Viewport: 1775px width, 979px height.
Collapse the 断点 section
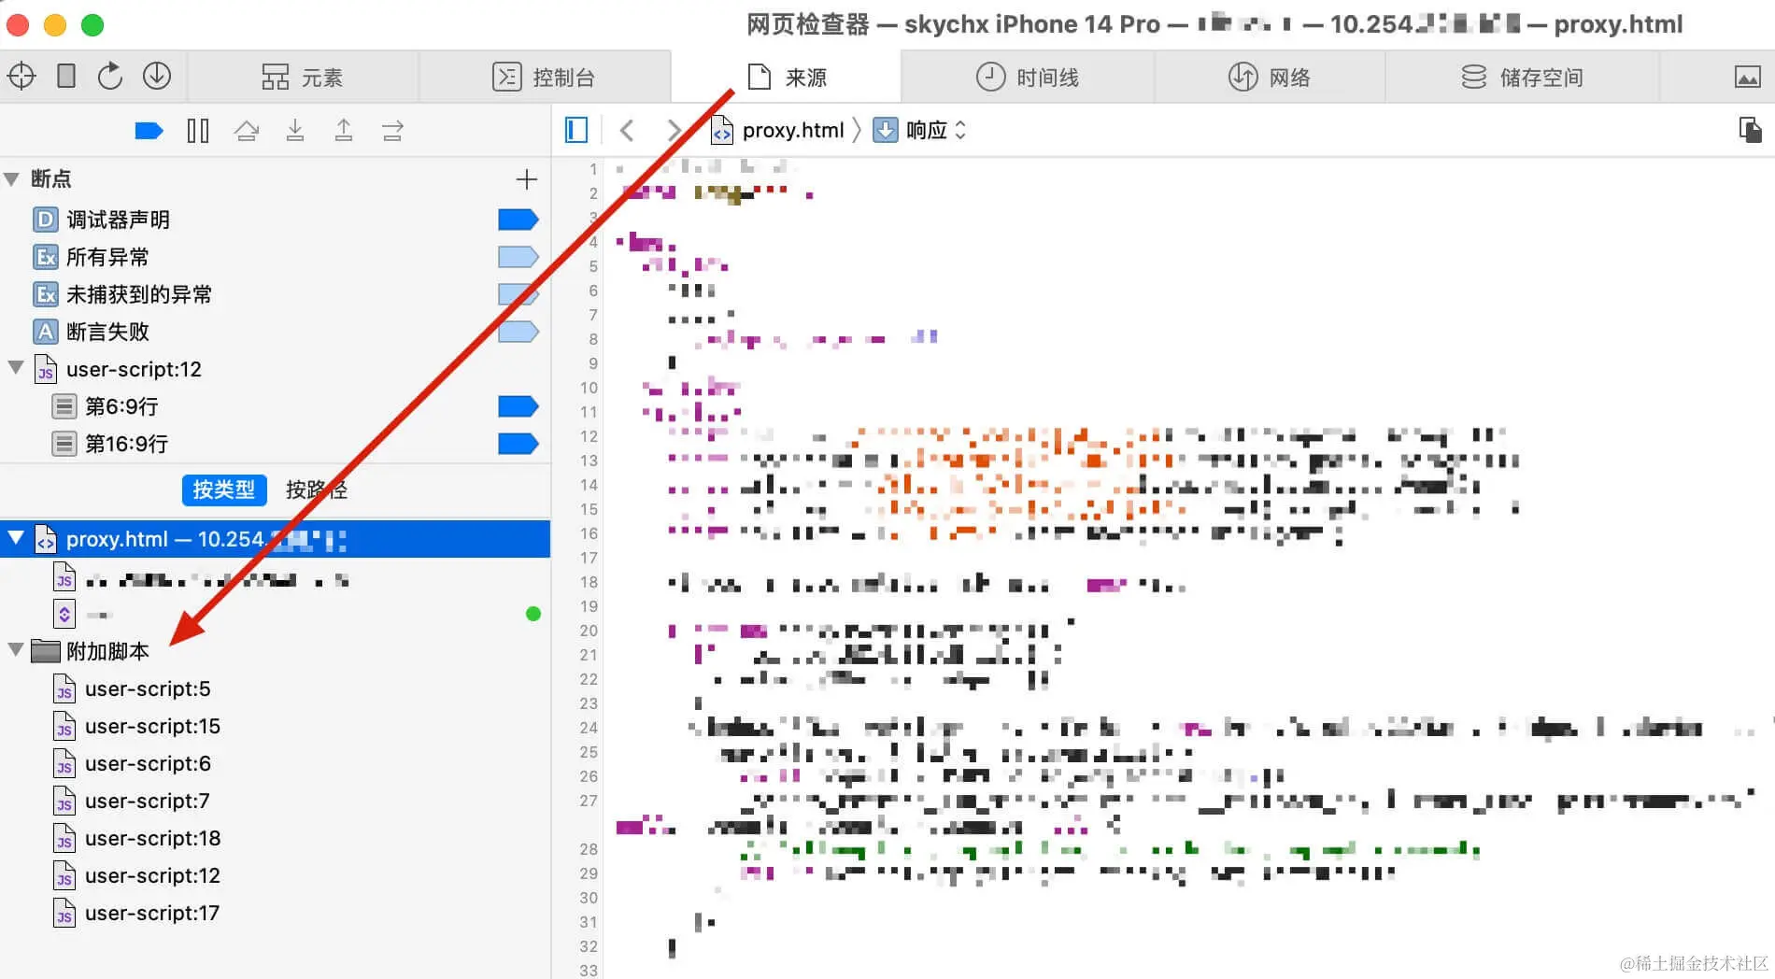(12, 179)
